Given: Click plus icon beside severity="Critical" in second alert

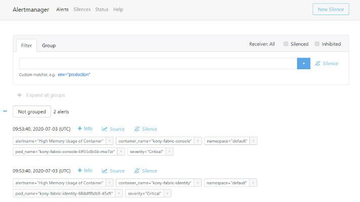Looking at the screenshot, I should click(167, 193).
